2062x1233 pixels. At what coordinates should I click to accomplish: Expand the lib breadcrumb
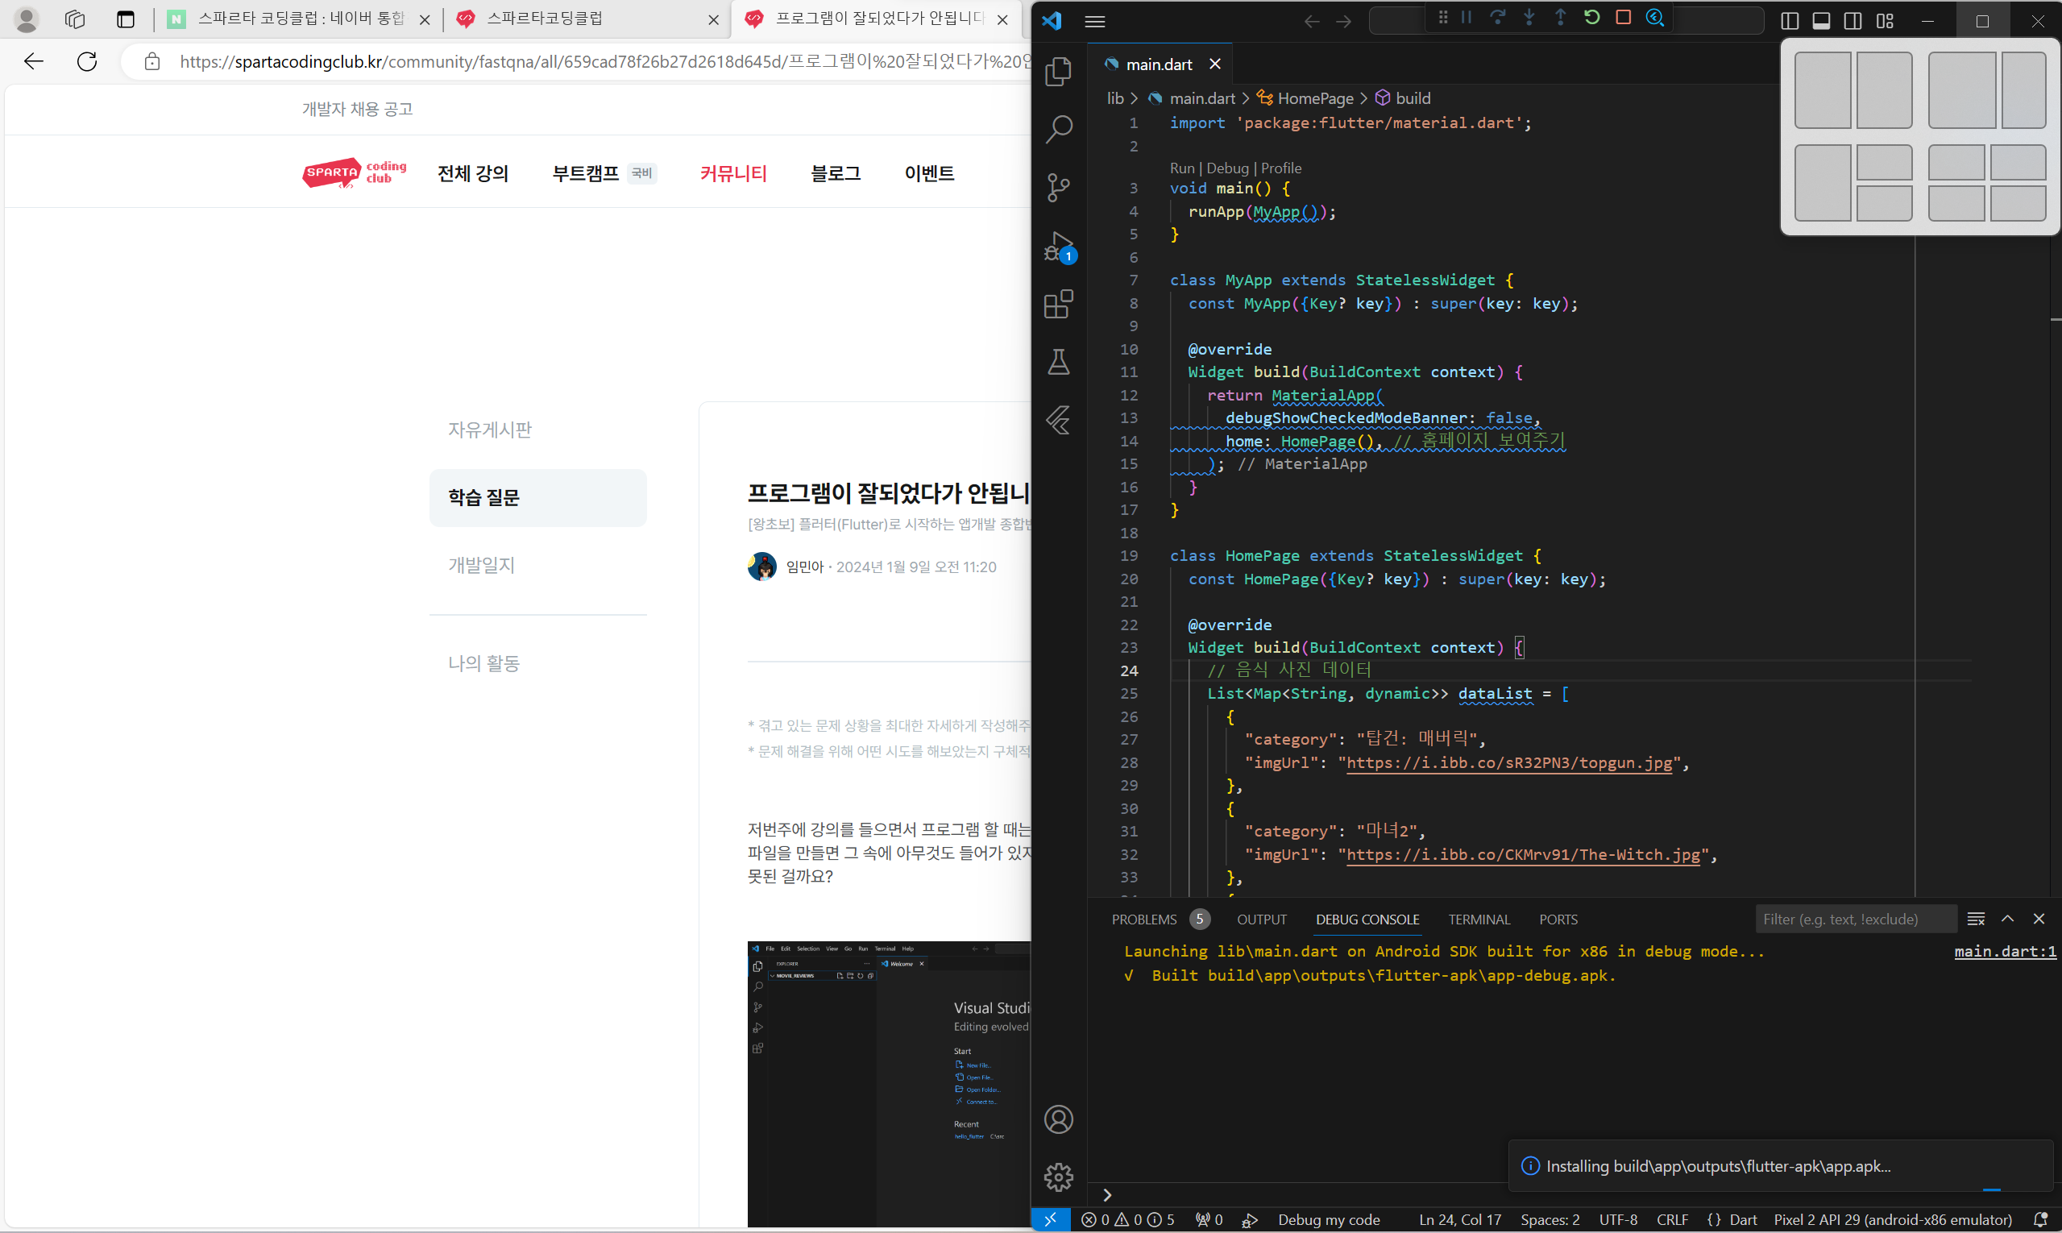tap(1115, 98)
